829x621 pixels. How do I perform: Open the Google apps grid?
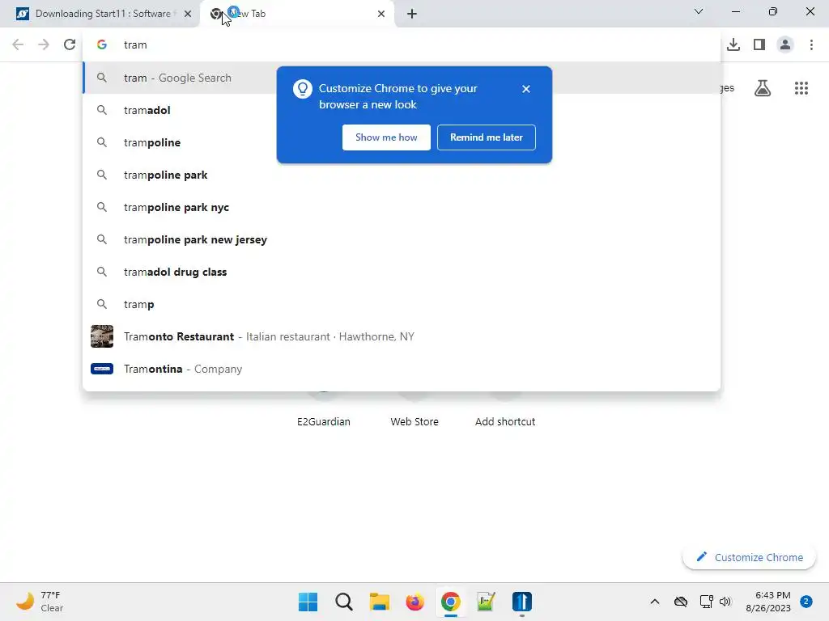pos(801,88)
